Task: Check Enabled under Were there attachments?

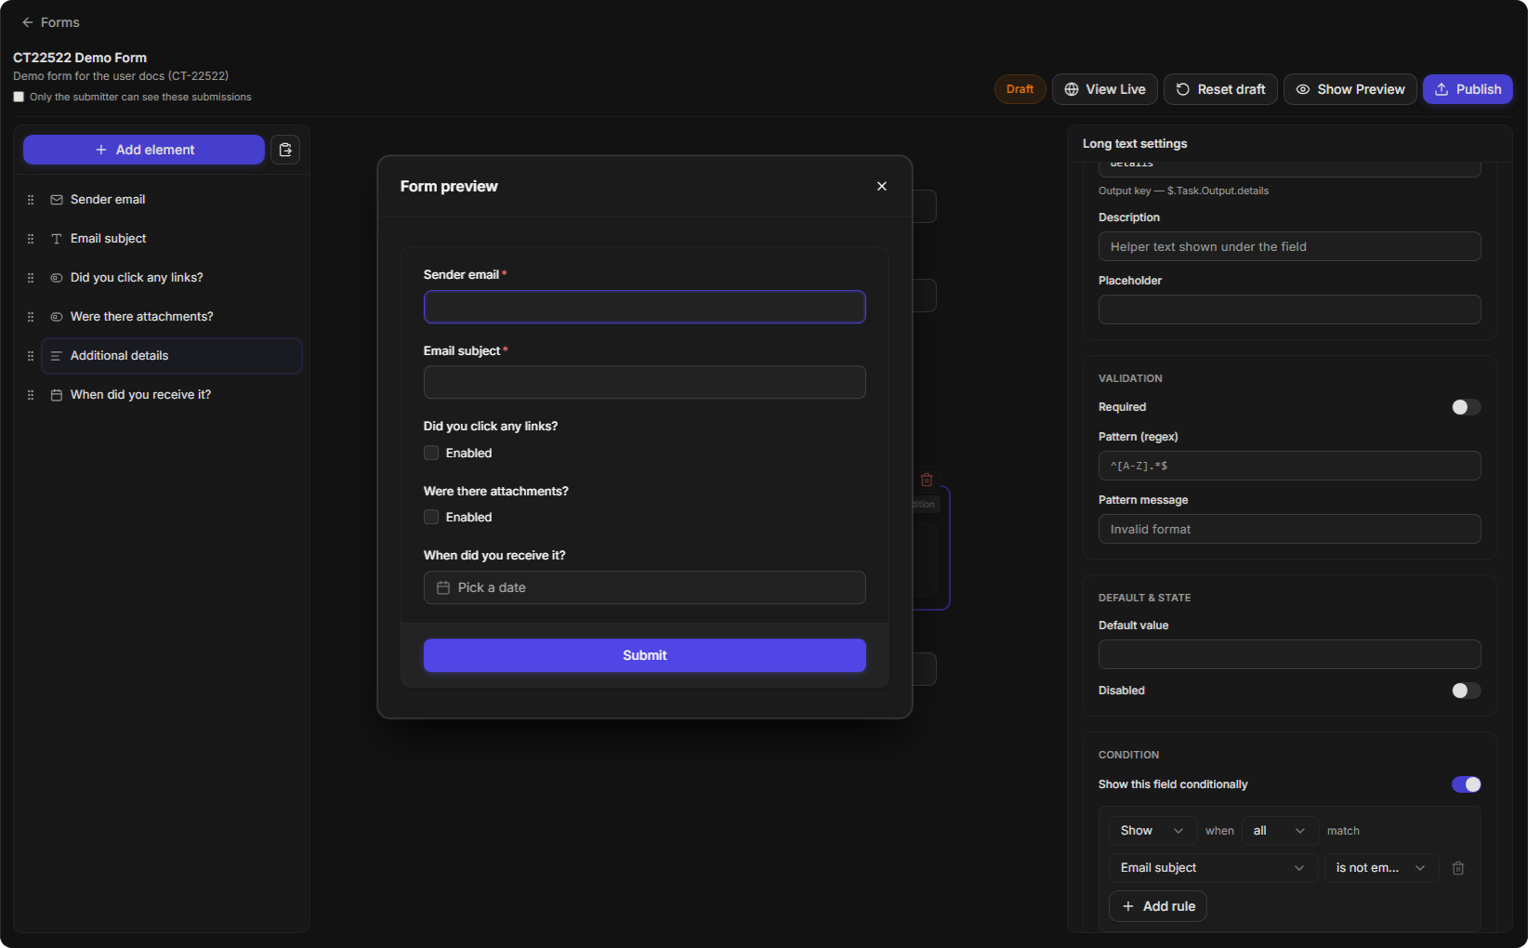Action: [x=431, y=517]
